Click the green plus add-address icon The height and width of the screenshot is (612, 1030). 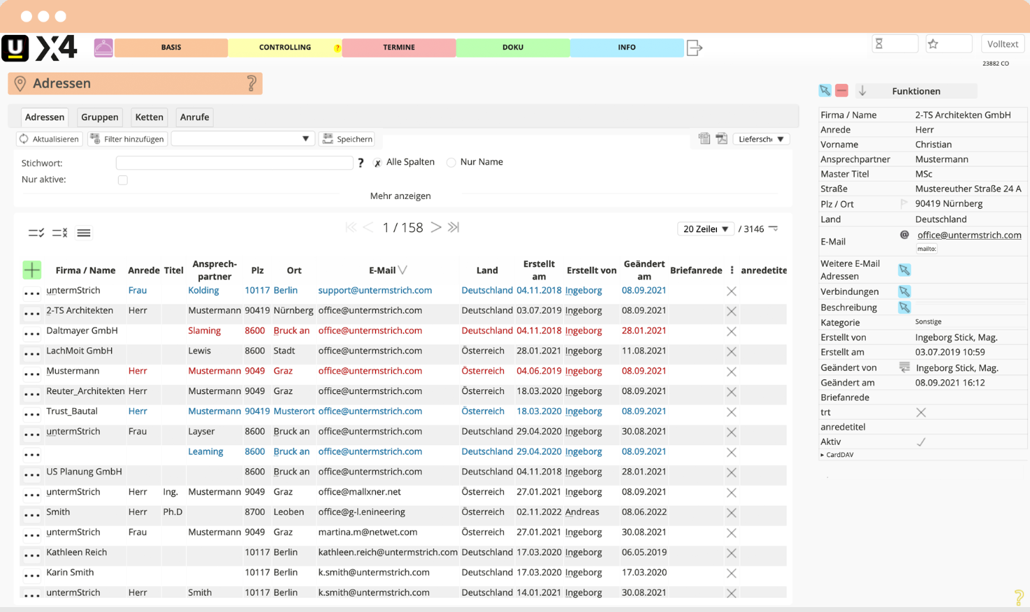coord(31,270)
